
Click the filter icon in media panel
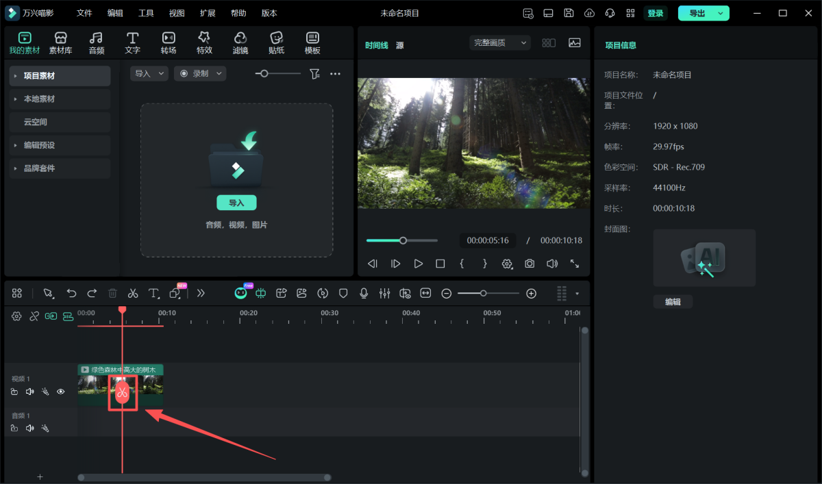click(314, 74)
